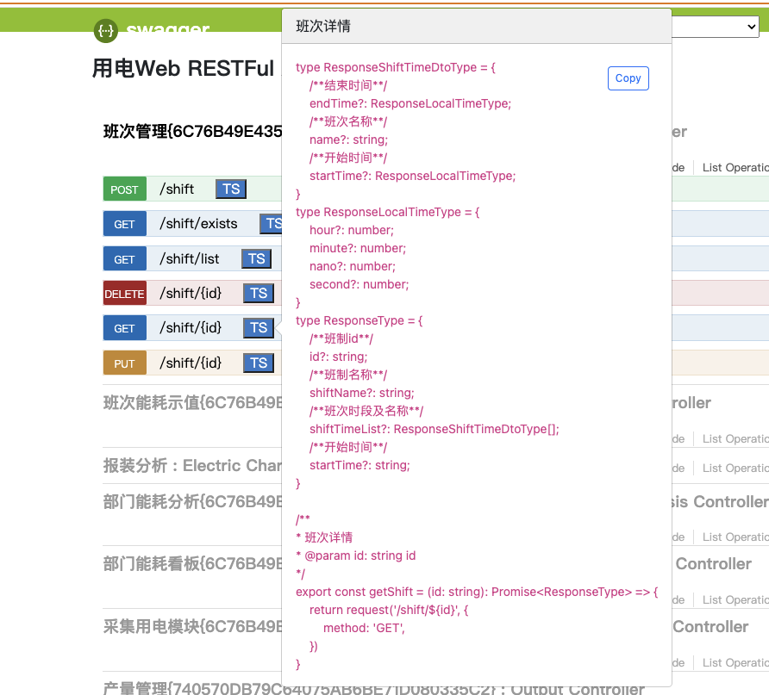The height and width of the screenshot is (695, 769).
Task: Click TS badge on GET /shift/{id} row
Action: pyautogui.click(x=259, y=327)
